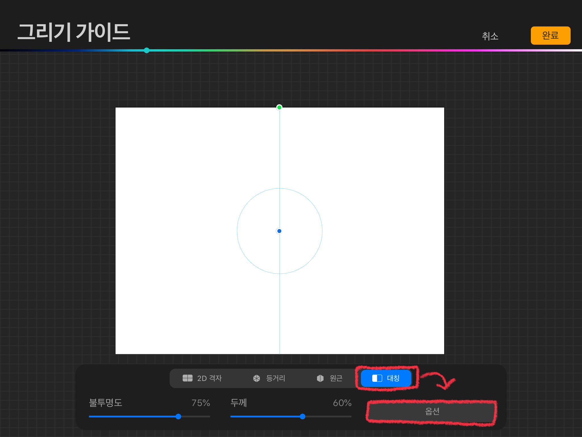Click the teal handle on hue bar
582x437 pixels.
(x=147, y=50)
